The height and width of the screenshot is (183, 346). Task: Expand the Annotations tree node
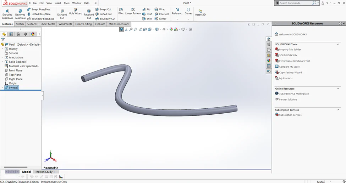(2, 57)
